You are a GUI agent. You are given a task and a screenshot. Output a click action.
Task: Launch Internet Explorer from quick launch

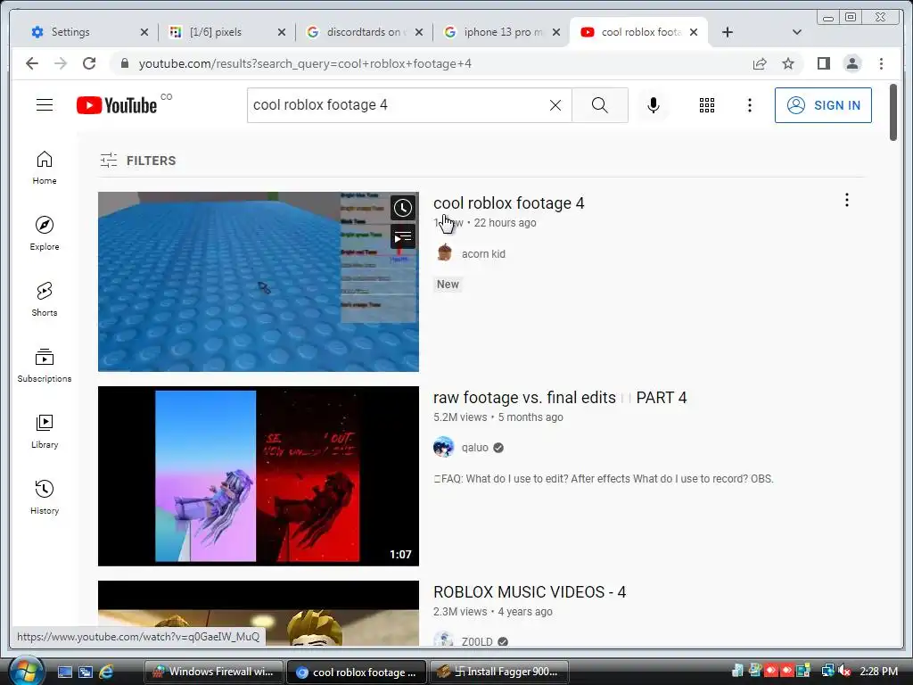click(106, 672)
